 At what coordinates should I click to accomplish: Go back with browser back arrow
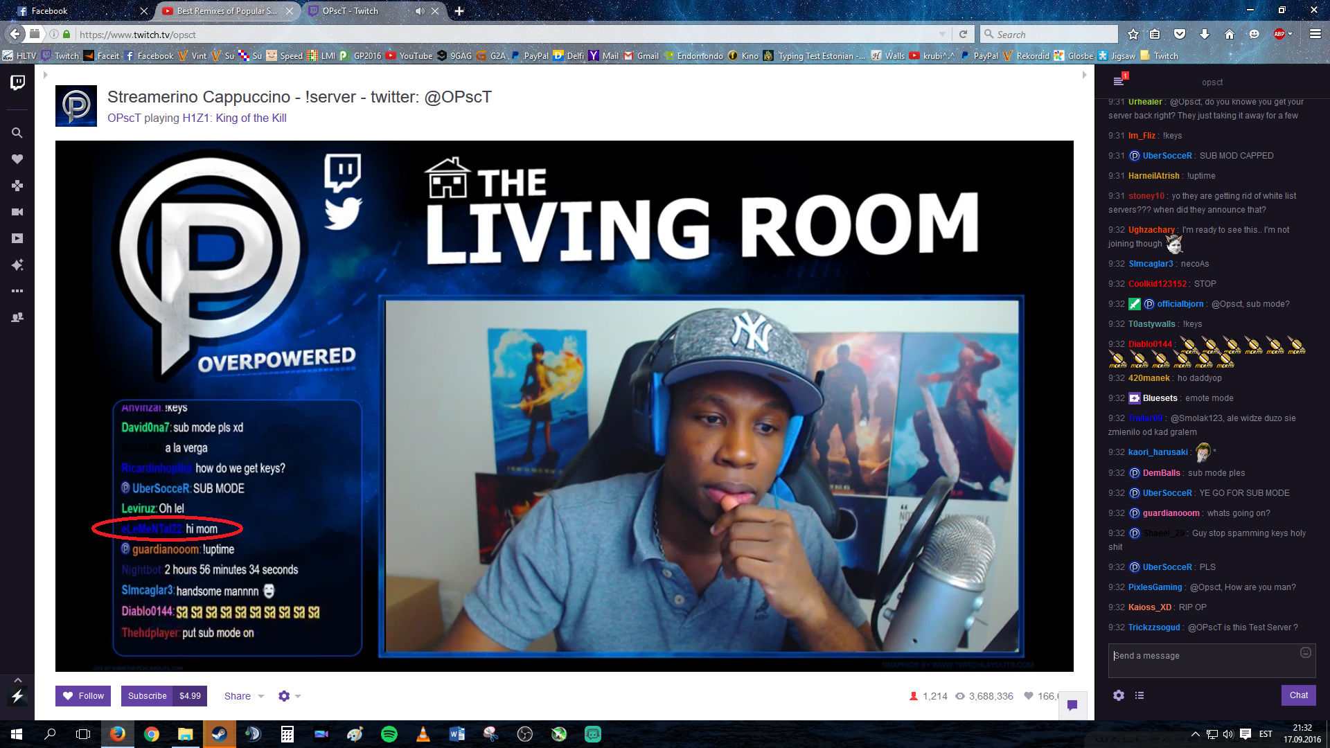click(15, 34)
